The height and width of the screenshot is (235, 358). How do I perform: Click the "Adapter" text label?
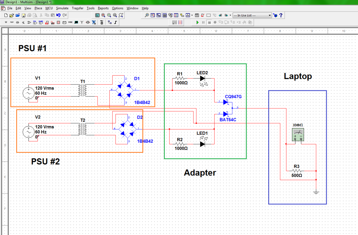pos(200,173)
